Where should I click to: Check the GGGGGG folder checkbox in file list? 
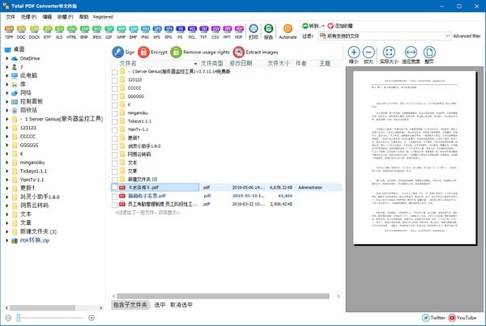click(115, 96)
